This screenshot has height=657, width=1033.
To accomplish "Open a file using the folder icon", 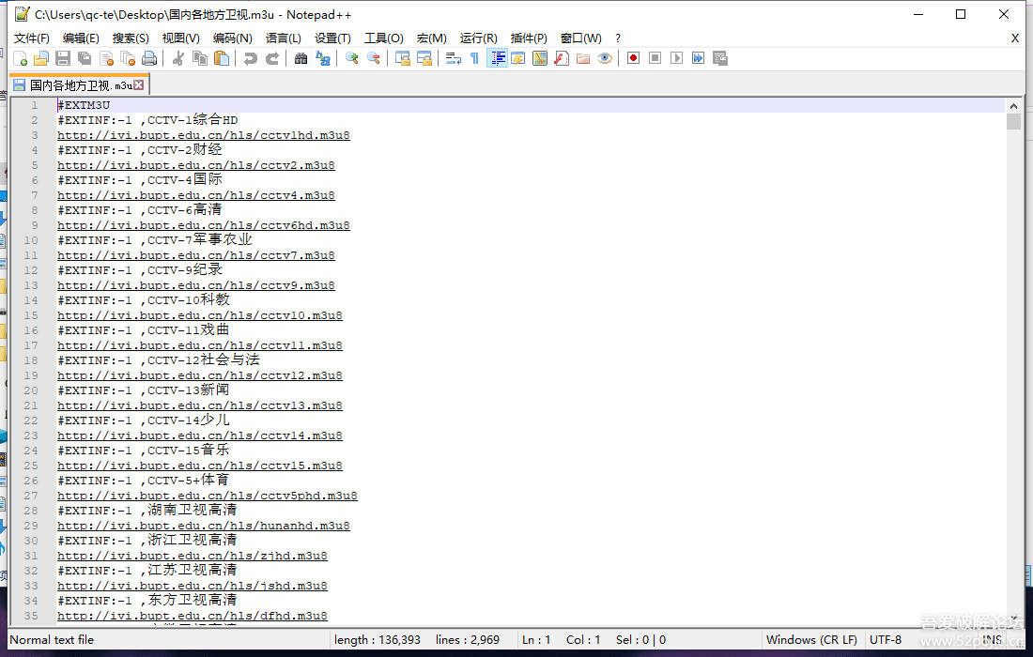I will tap(41, 58).
